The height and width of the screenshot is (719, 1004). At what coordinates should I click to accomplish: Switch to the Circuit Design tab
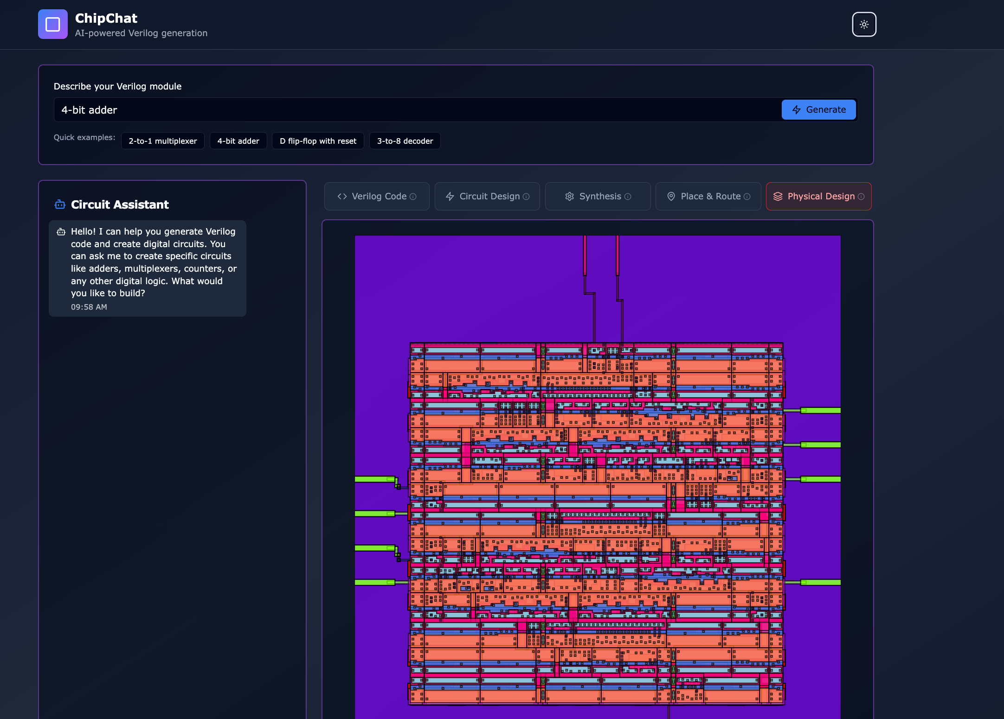pos(487,197)
